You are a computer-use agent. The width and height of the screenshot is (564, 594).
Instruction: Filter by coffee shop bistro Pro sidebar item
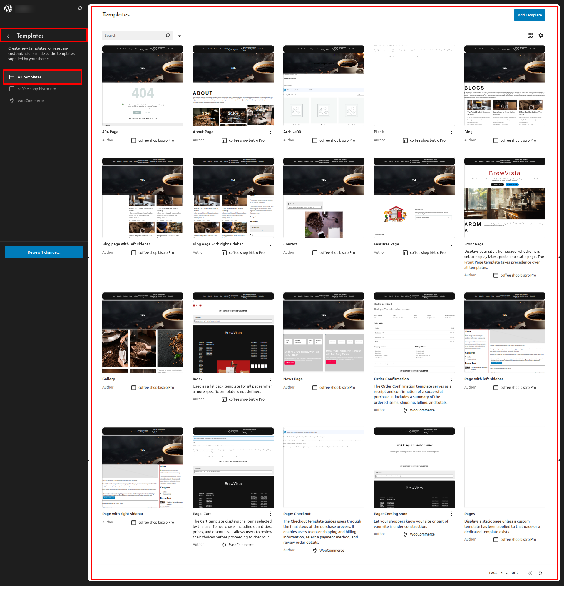37,89
